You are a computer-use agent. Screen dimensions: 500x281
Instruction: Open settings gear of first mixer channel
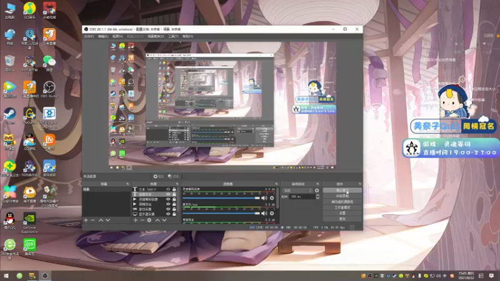click(272, 198)
